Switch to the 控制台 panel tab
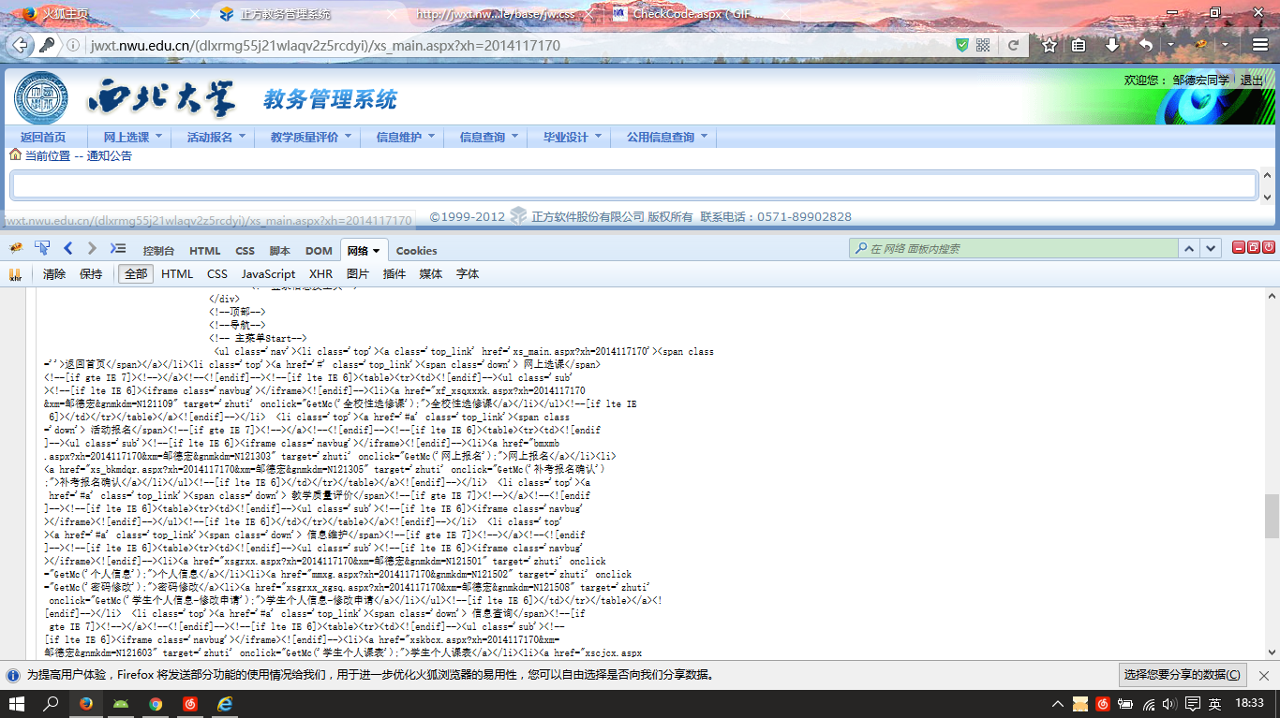1280x718 pixels. pyautogui.click(x=158, y=251)
